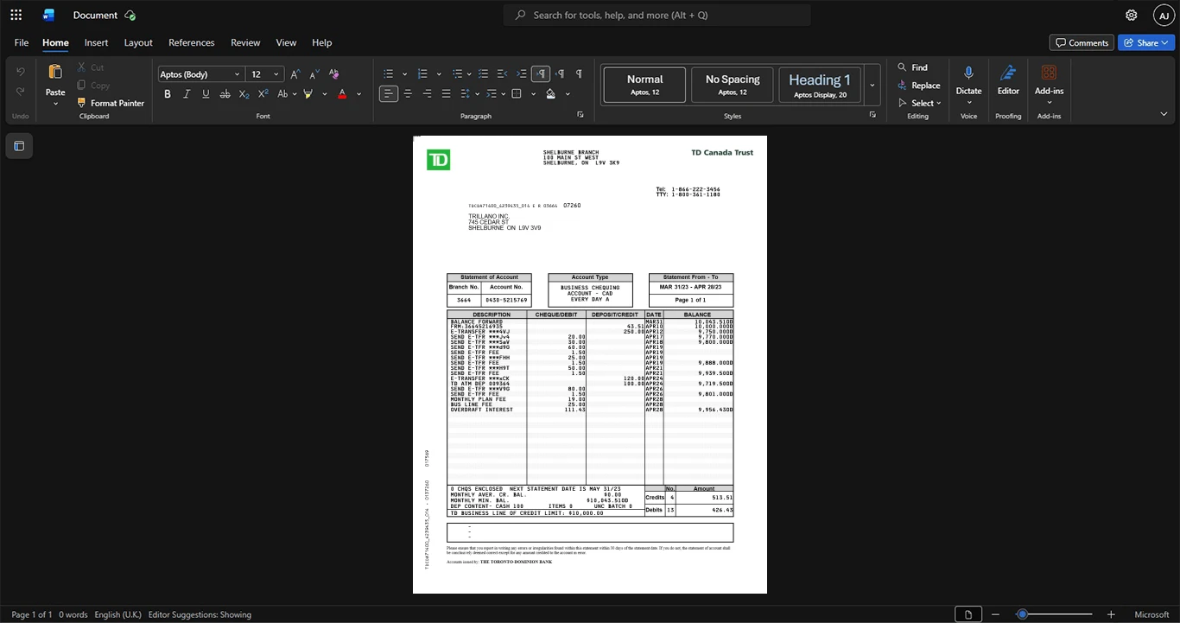The image size is (1180, 623).
Task: Center align the paragraph
Action: coord(408,93)
